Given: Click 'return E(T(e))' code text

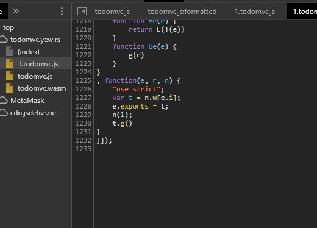Looking at the screenshot, I should (157, 30).
